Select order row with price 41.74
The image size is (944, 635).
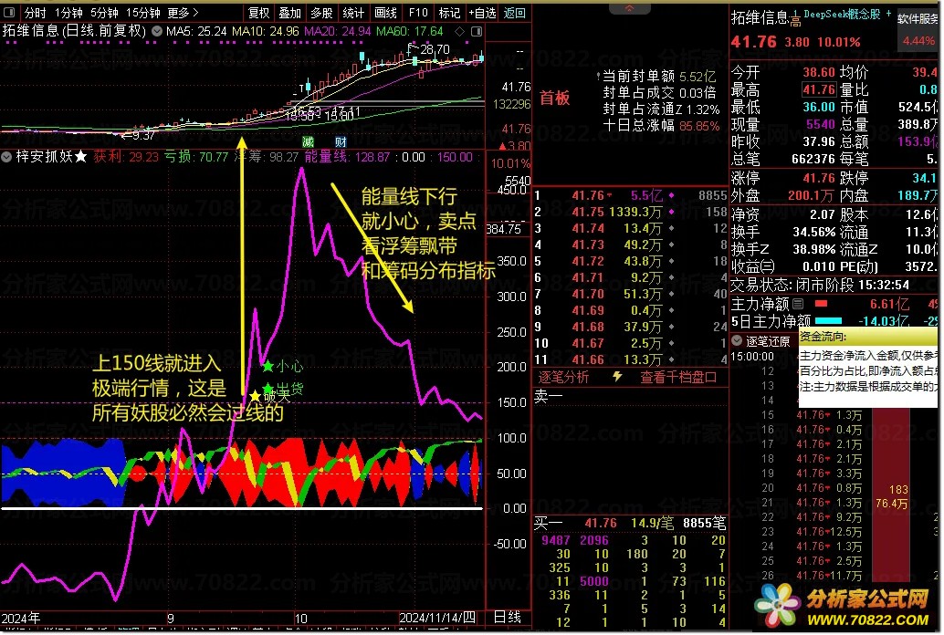click(x=630, y=228)
